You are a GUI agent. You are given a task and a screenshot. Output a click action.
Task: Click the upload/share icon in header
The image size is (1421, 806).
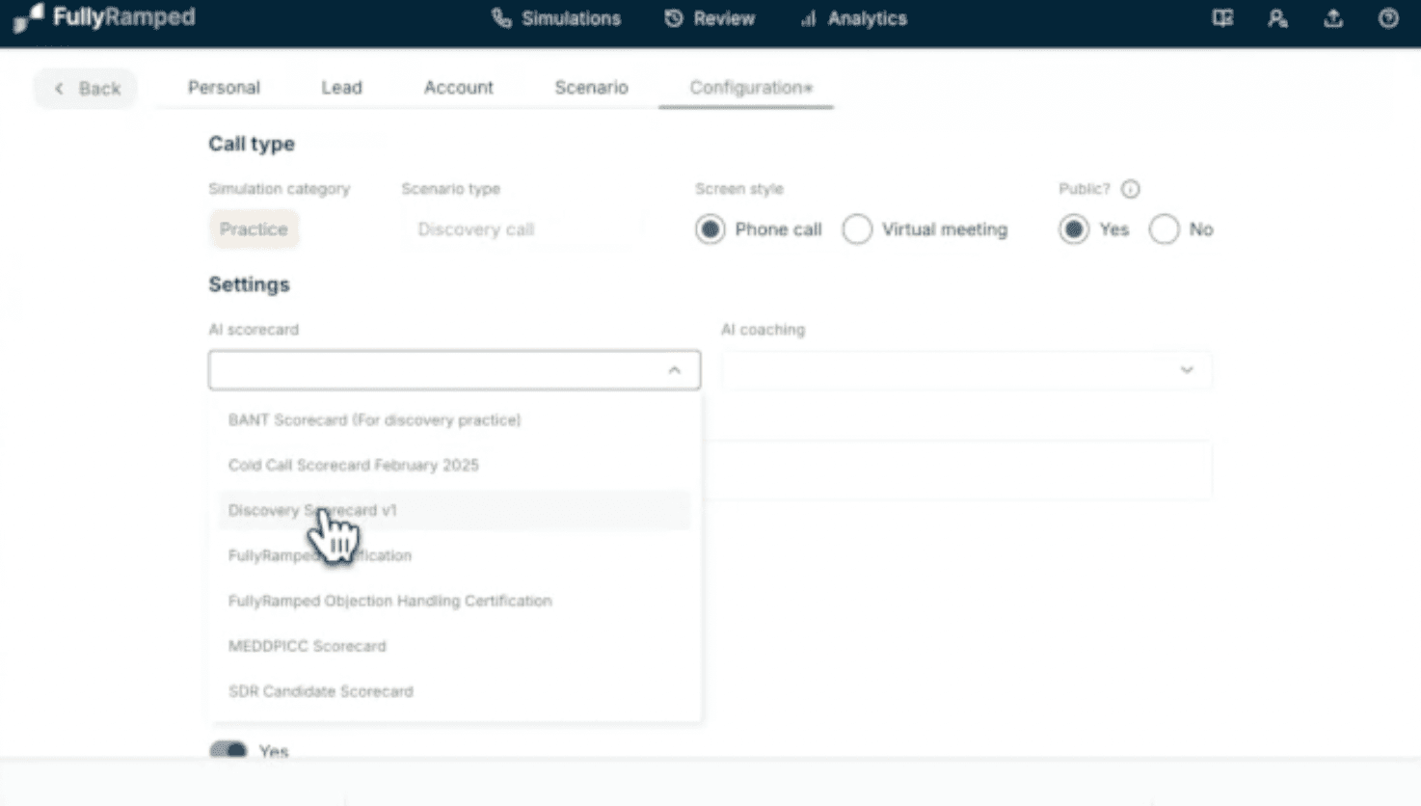[1333, 18]
